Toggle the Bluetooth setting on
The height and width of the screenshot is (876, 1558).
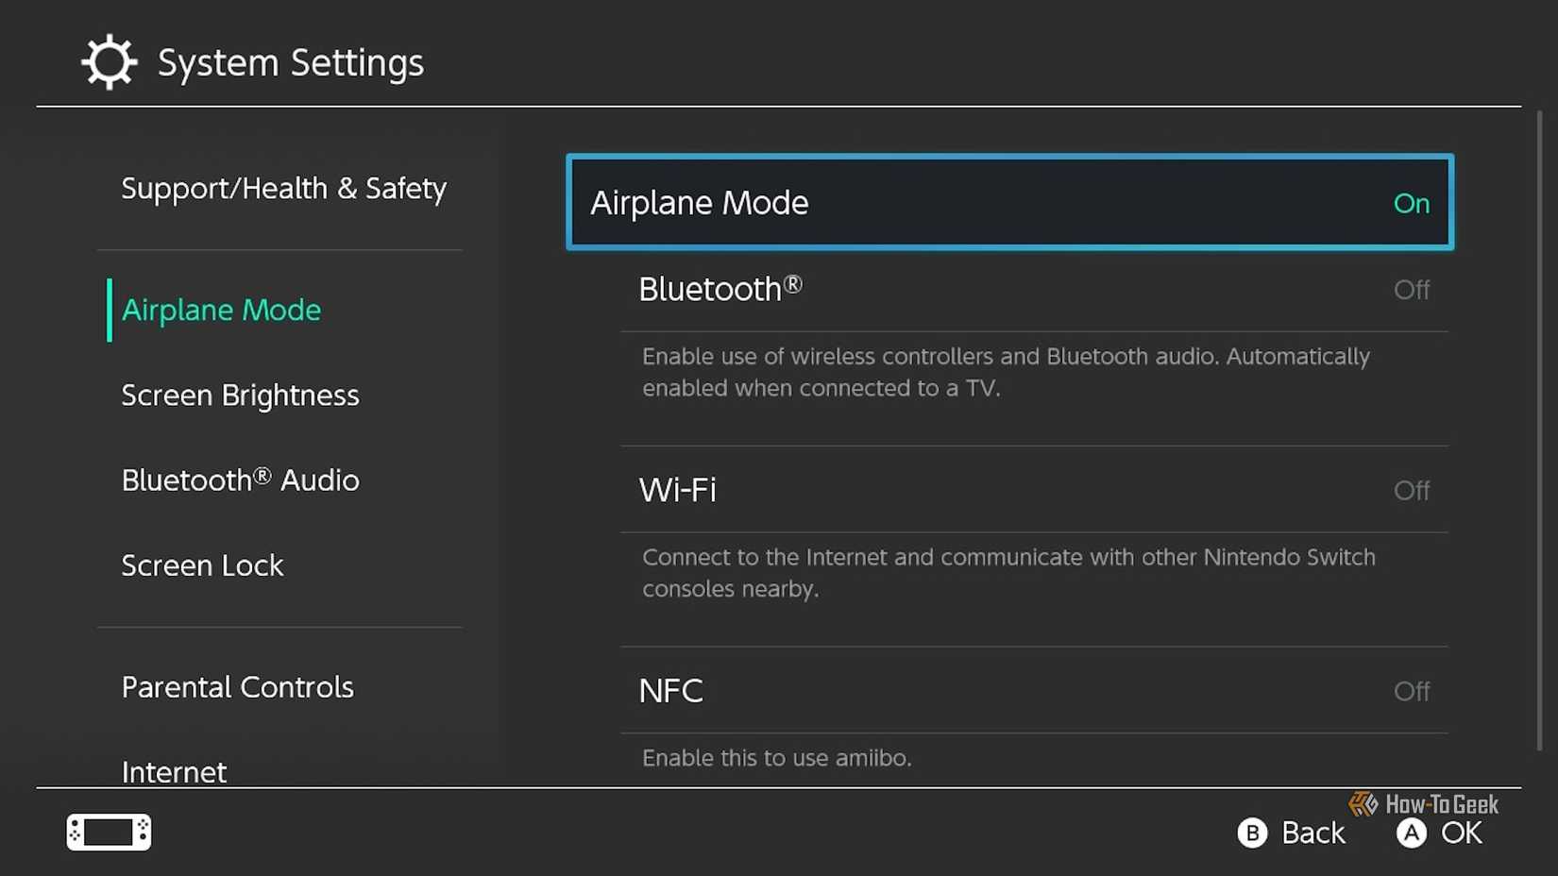(x=1034, y=289)
